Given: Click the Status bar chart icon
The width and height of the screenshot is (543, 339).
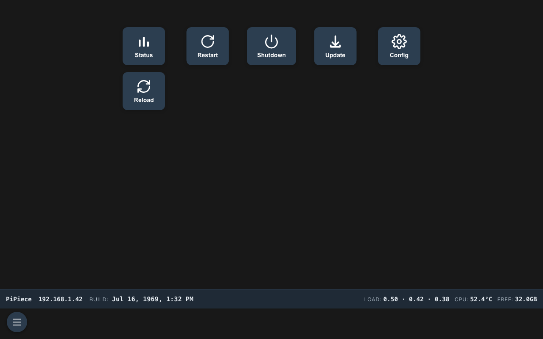Looking at the screenshot, I should [144, 42].
